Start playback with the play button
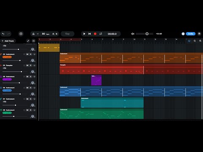This screenshot has width=203, height=152. 84,34
